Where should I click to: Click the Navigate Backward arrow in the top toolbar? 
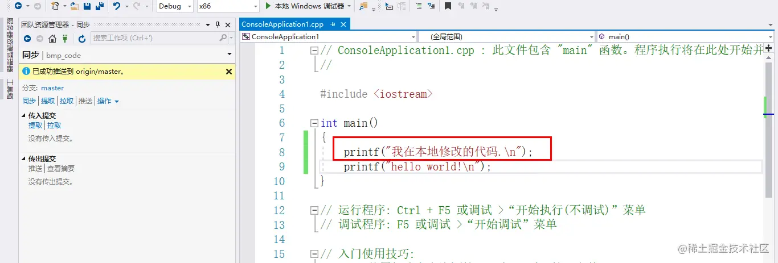pyautogui.click(x=18, y=6)
